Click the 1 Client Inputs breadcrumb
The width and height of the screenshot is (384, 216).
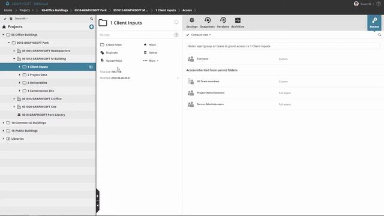click(x=166, y=10)
